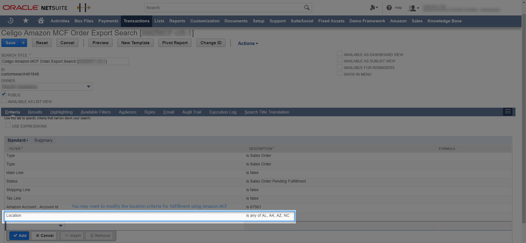
Task: Select the Location filter row
Action: tap(149, 216)
